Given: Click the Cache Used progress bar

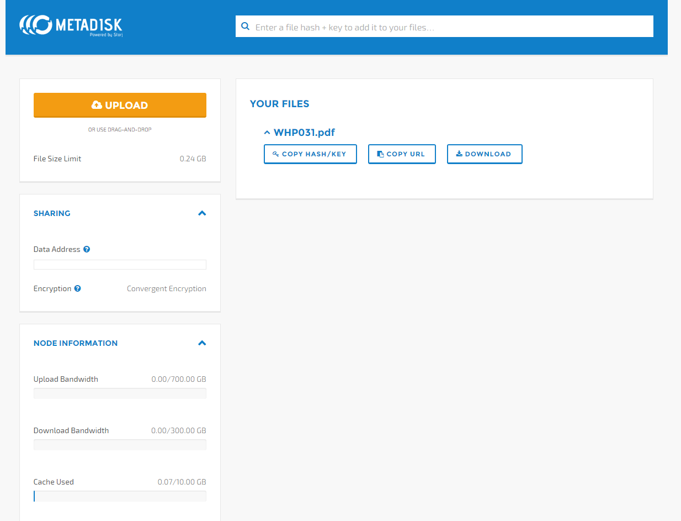Looking at the screenshot, I should pos(120,496).
